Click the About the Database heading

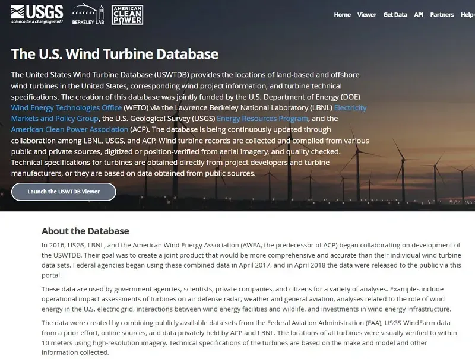(x=85, y=231)
